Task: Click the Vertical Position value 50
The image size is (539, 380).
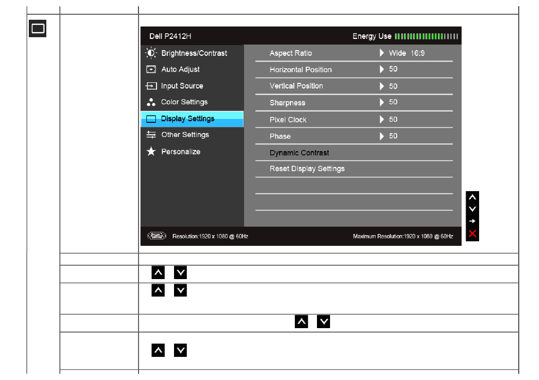Action: tap(393, 86)
